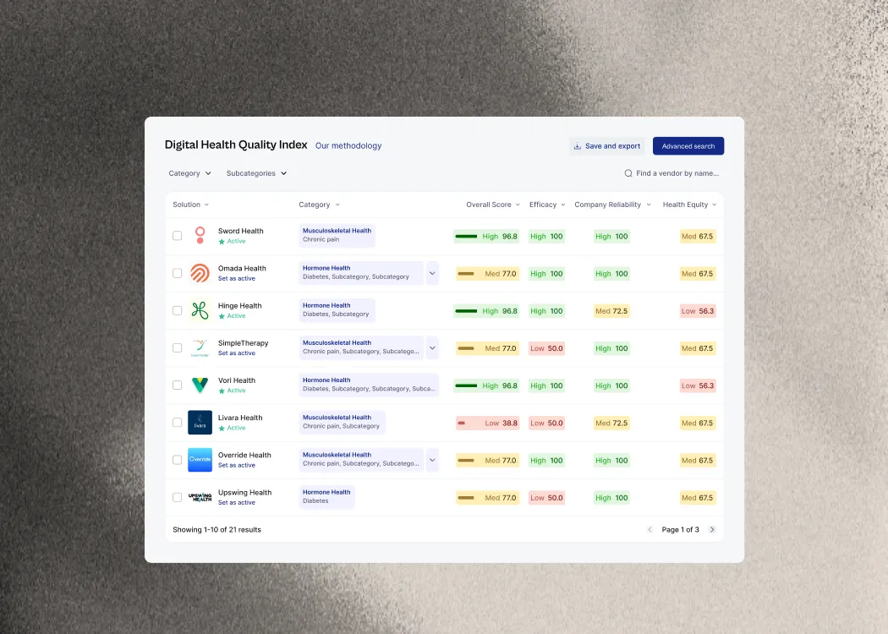The height and width of the screenshot is (634, 888).
Task: Click the Save and export button
Action: [x=607, y=146]
